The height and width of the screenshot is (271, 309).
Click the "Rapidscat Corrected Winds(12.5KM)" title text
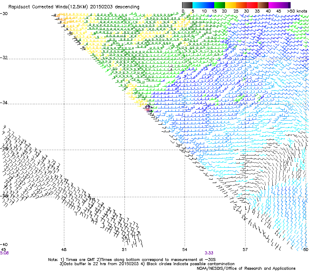coord(48,7)
